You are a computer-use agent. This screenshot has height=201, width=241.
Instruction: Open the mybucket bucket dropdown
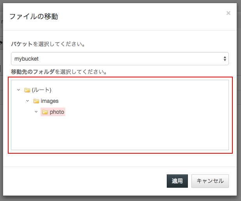(x=120, y=59)
